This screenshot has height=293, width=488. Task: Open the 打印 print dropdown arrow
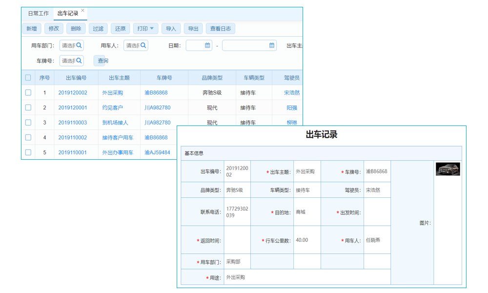click(x=152, y=28)
